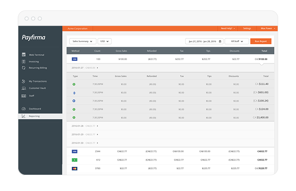This screenshot has width=296, height=191.
Task: Open the USD currency dropdown
Action: [x=104, y=41]
